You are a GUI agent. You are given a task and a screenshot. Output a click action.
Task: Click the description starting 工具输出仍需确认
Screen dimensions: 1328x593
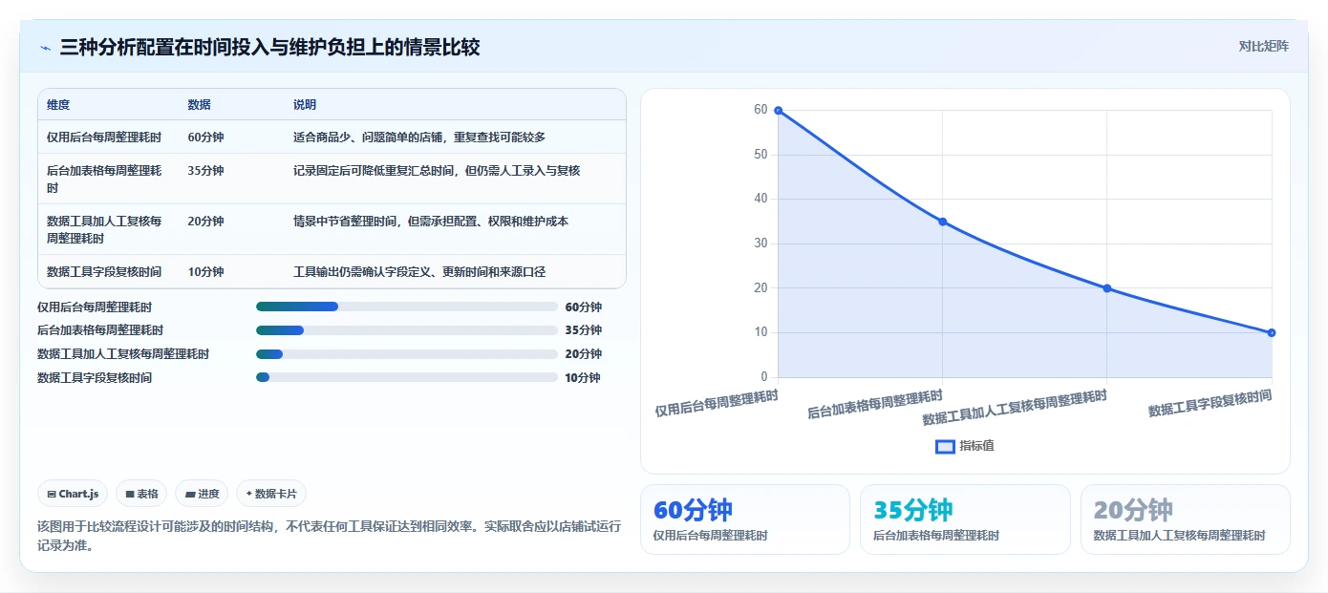[419, 272]
